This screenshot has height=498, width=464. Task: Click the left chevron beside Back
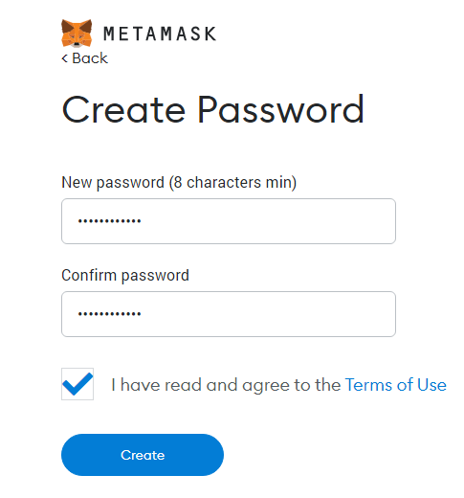coord(65,58)
